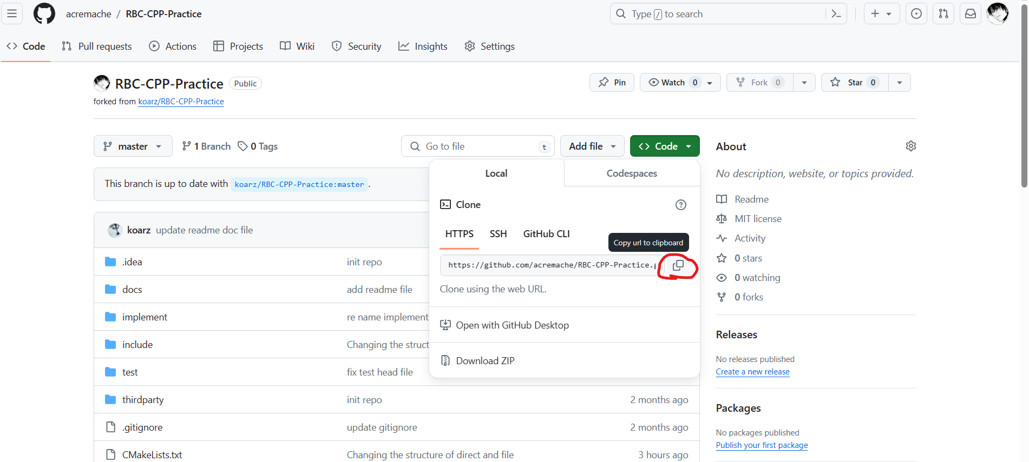1029x462 pixels.
Task: Select the Local tab in clone popup
Action: coord(496,173)
